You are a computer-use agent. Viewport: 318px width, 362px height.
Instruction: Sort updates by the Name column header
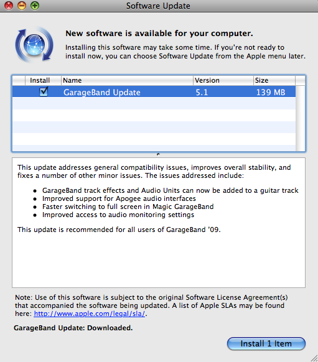click(127, 80)
